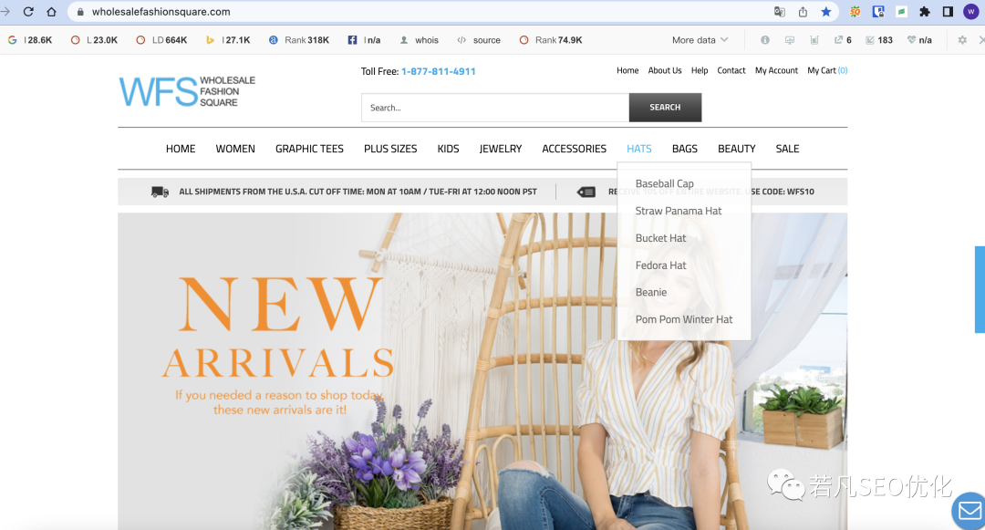985x530 pixels.
Task: Click the info circle icon in SEO bar
Action: (x=764, y=39)
